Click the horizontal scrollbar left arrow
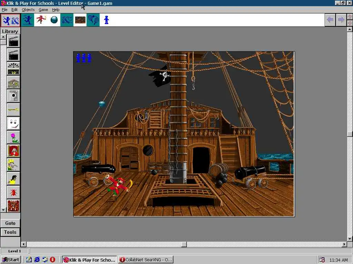Image resolution: width=353 pixels, height=264 pixels. pos(24,244)
